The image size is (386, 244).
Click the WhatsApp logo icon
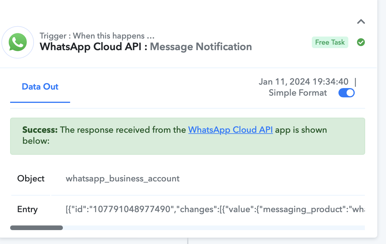pyautogui.click(x=18, y=42)
